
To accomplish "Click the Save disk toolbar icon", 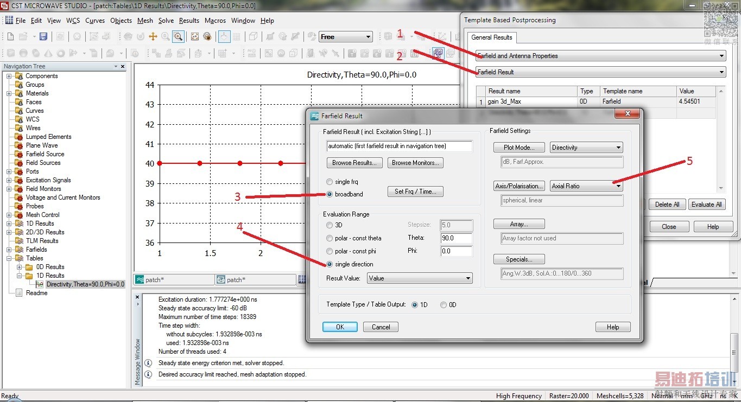I will [43, 36].
